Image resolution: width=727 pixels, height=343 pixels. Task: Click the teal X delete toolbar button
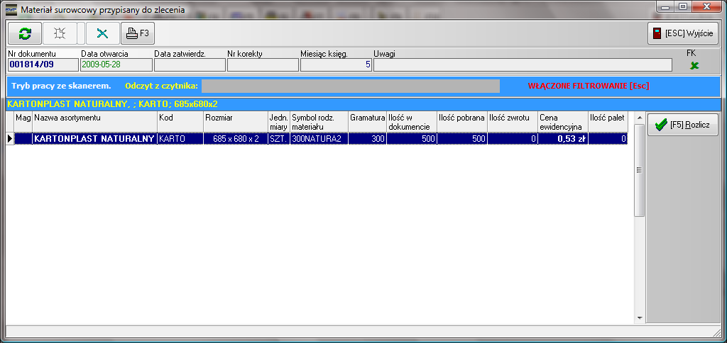103,33
